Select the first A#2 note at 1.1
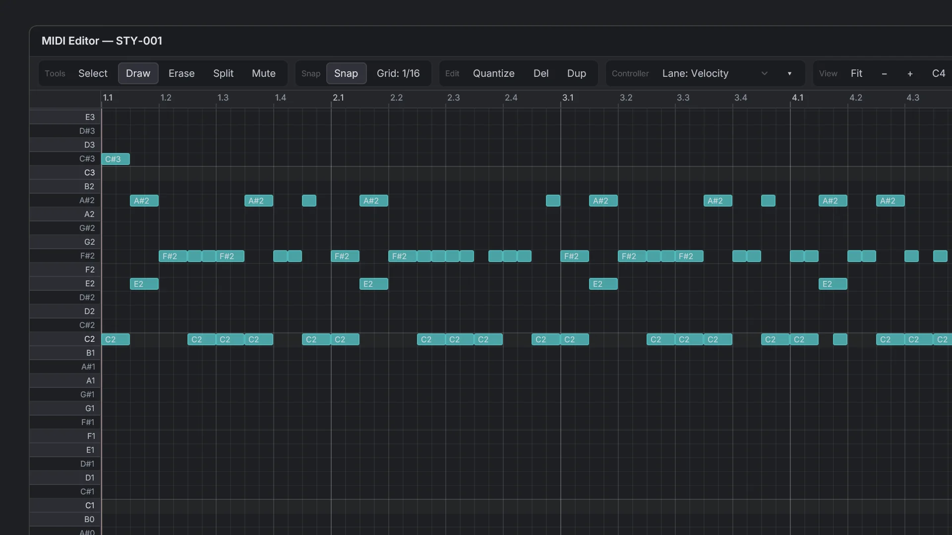This screenshot has width=952, height=535. coord(144,201)
